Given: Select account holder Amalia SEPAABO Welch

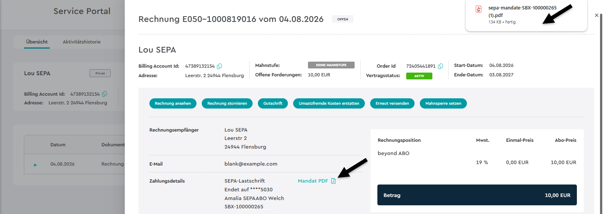Looking at the screenshot, I should click(254, 198).
